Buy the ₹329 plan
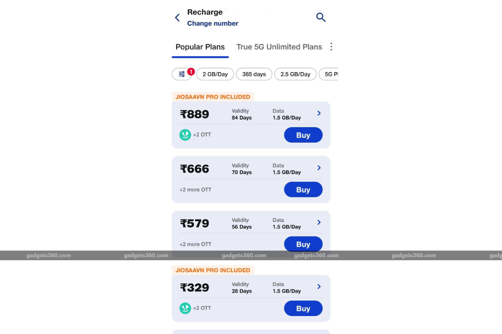The height and width of the screenshot is (334, 502). pyautogui.click(x=303, y=309)
